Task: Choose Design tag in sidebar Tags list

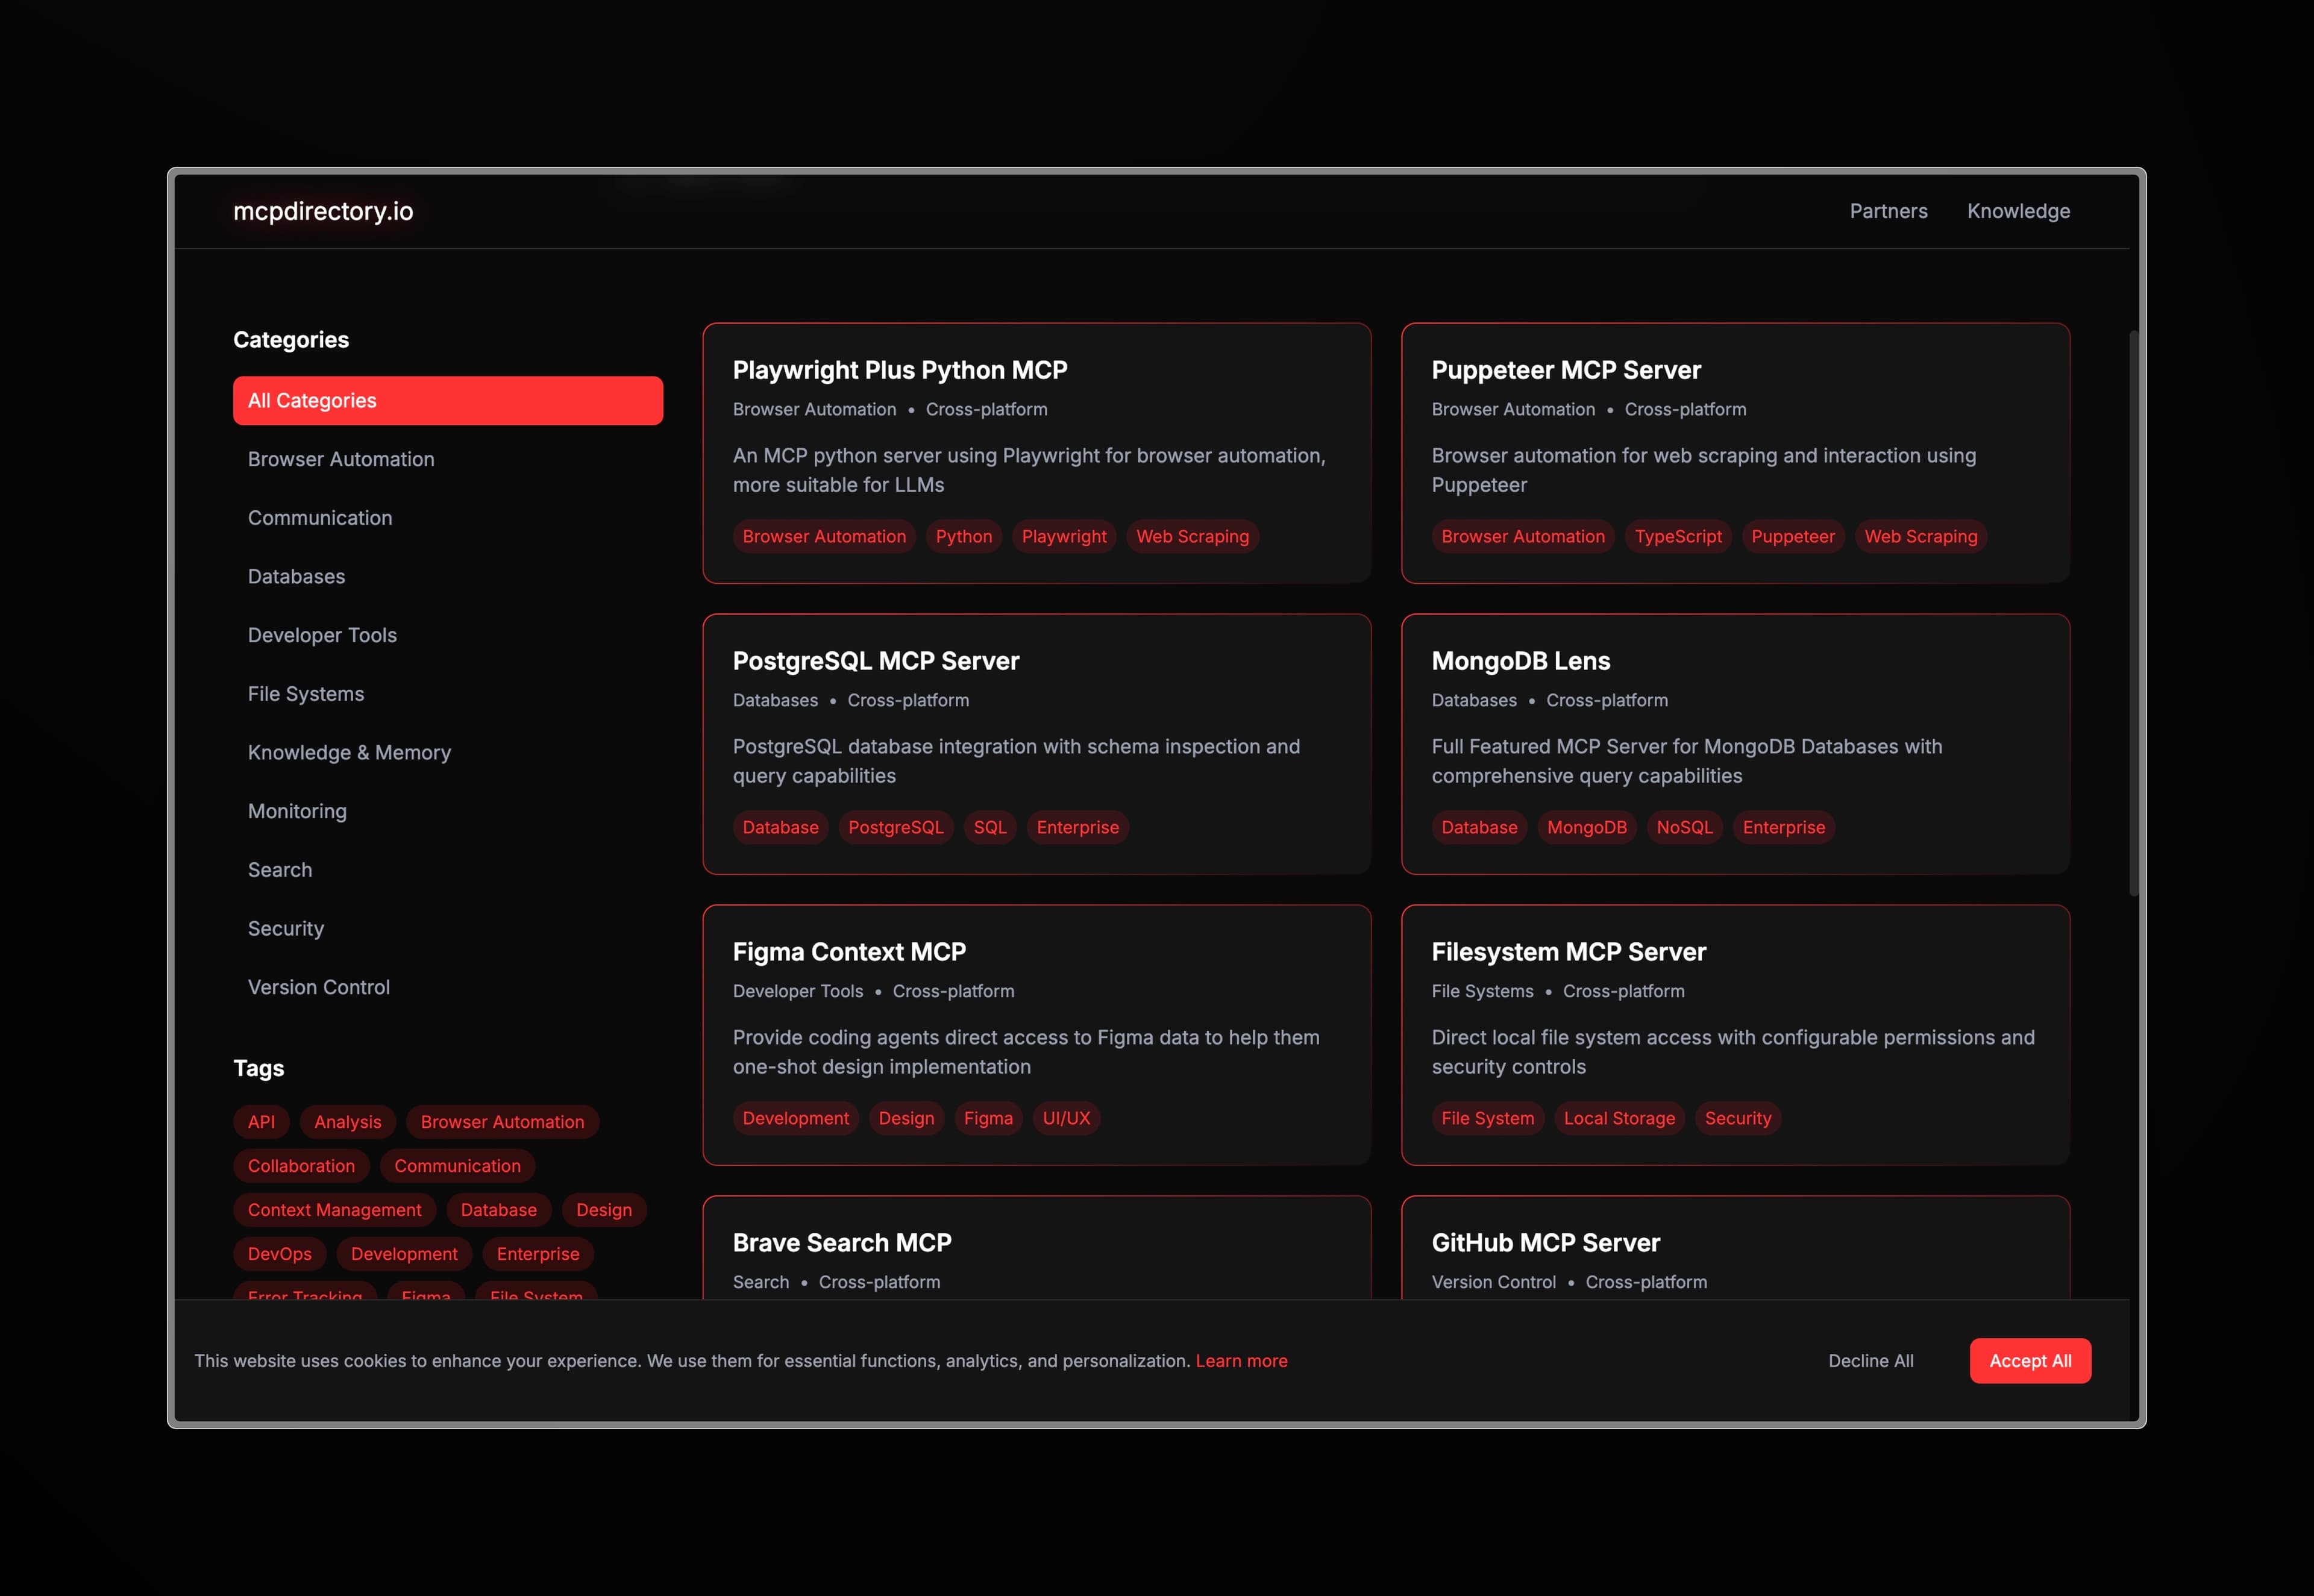Action: coord(604,1210)
